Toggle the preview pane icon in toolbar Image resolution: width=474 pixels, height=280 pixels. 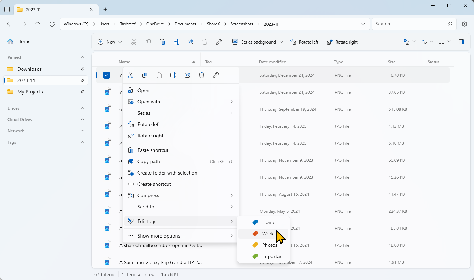(x=461, y=42)
